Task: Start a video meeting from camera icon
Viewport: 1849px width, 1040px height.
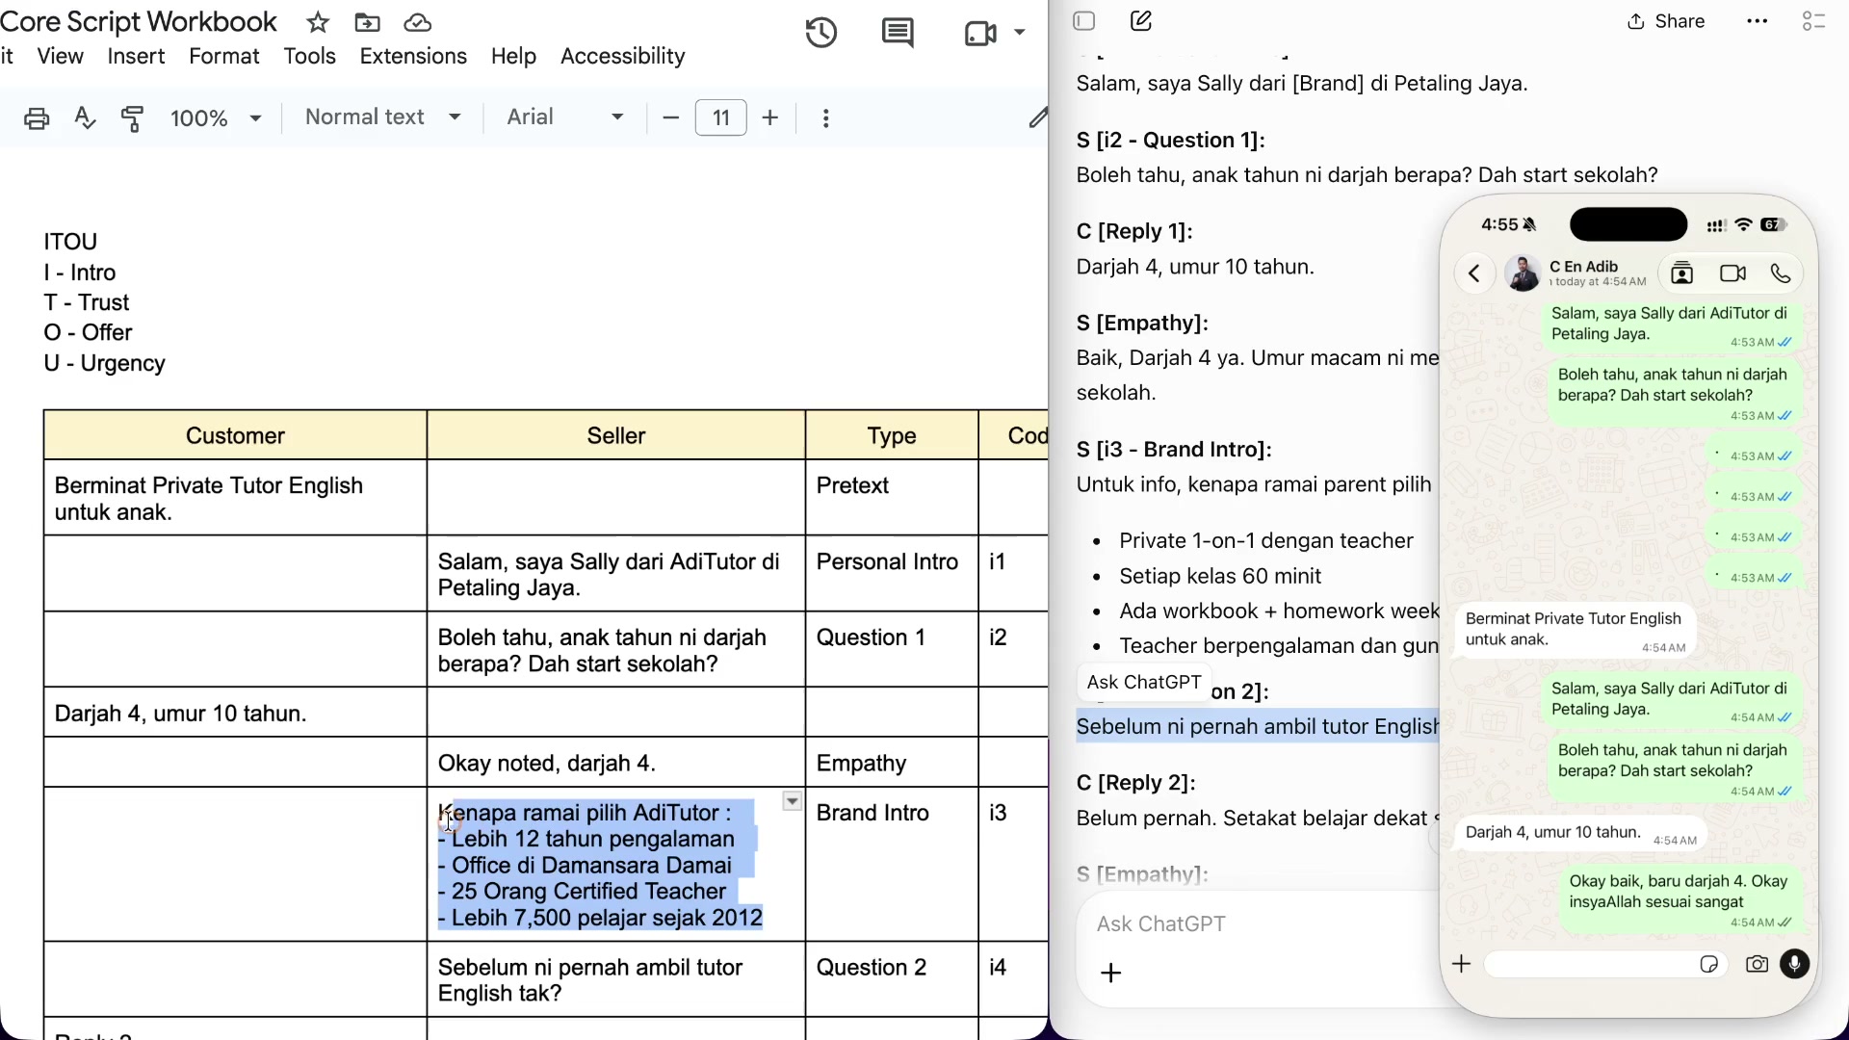Action: coord(979,33)
